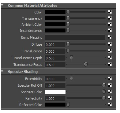120x113 pixels.
Task: Click the Specular Roll Off value field
Action: 55,85
